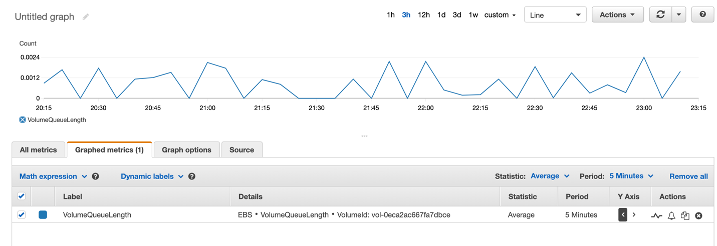The width and height of the screenshot is (717, 246).
Task: Create alarm bell icon for VolumeQueueLength
Action: point(671,215)
